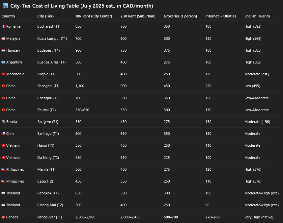Select the Very High (native) fluency cell

(259, 217)
